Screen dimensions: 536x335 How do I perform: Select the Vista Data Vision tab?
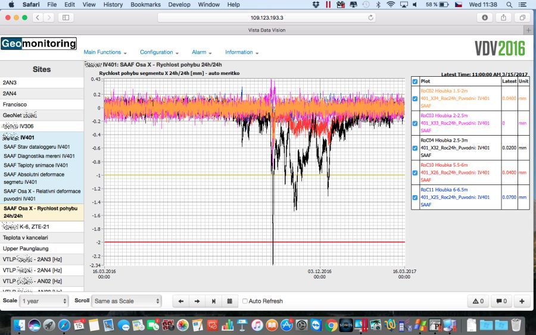(267, 30)
